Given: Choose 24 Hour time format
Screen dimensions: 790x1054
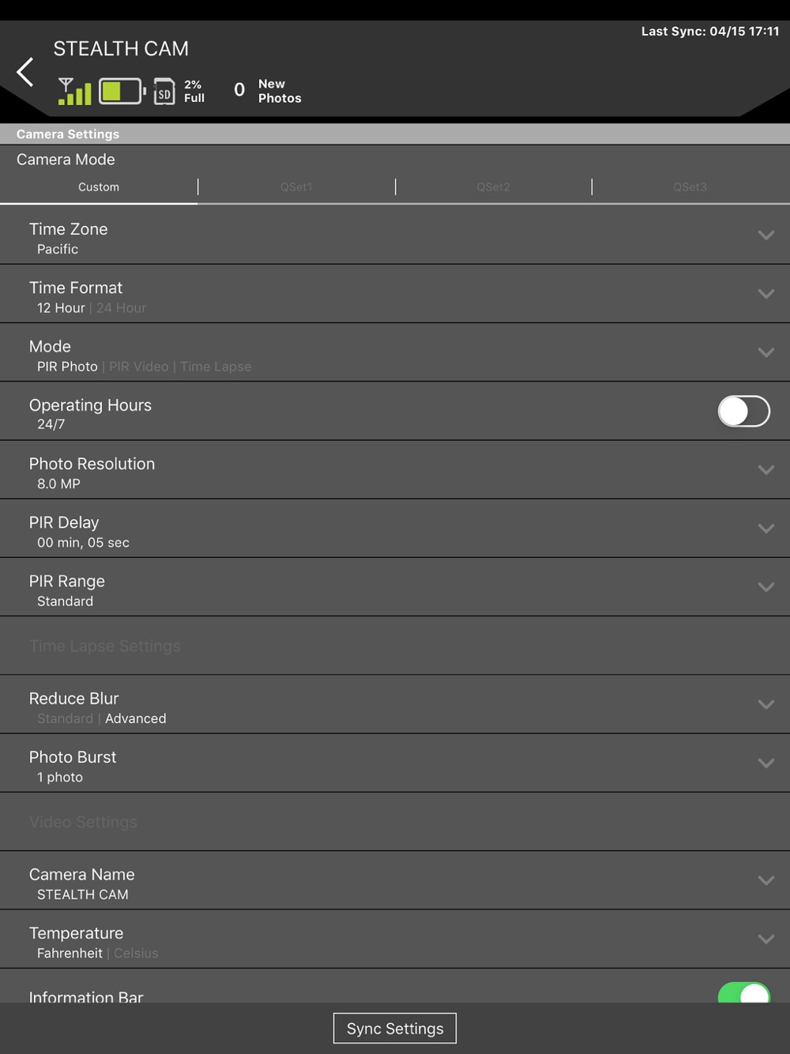Looking at the screenshot, I should (122, 308).
